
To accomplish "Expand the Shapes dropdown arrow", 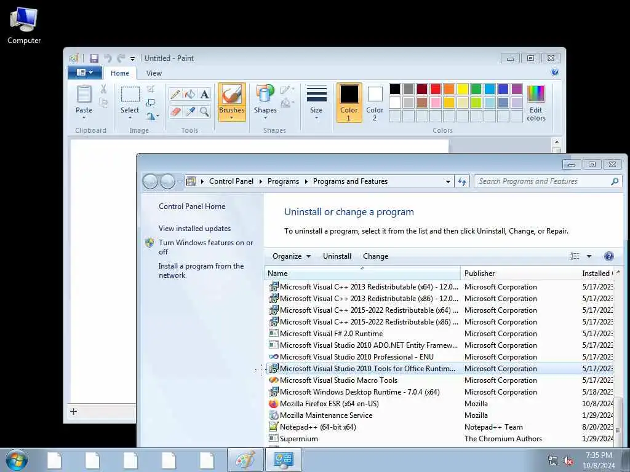I will [265, 118].
